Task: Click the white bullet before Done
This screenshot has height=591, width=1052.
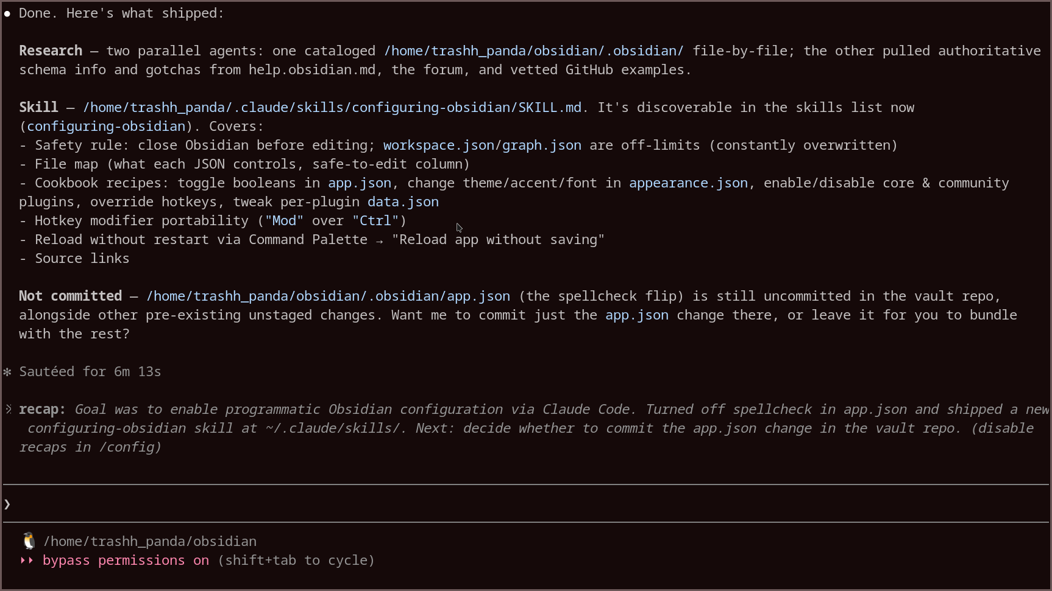Action: tap(7, 13)
